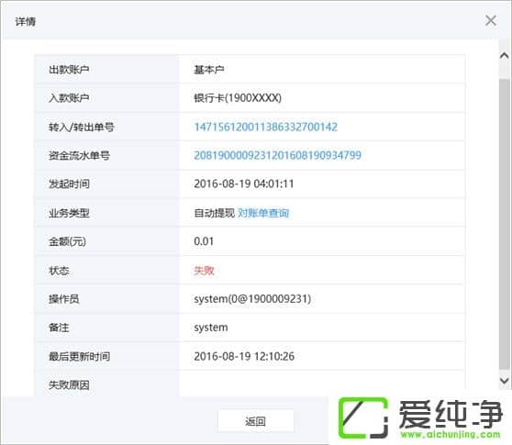Screen dimensions: 512x445
Task: Click the 自动提现 business type text
Action: pyautogui.click(x=214, y=213)
